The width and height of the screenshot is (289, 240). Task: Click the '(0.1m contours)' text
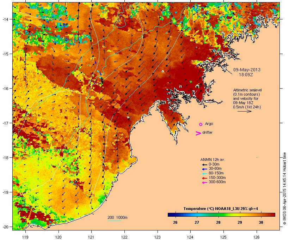coord(246,94)
